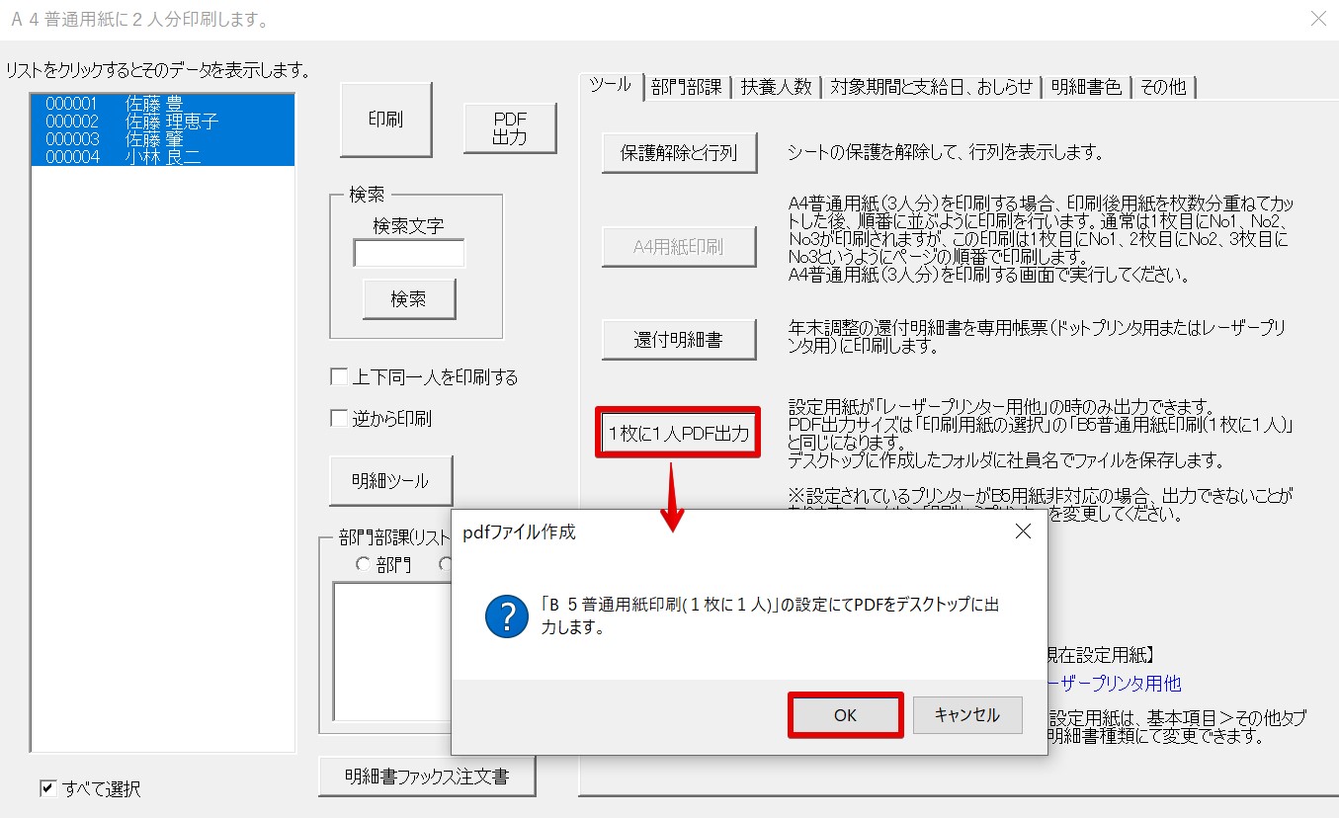This screenshot has width=1339, height=818.
Task: Click the 還付明細書 button
Action: pyautogui.click(x=679, y=340)
